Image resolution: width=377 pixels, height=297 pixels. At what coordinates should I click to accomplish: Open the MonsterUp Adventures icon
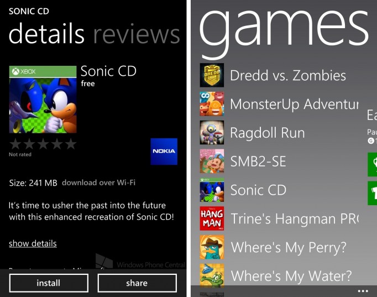click(212, 104)
